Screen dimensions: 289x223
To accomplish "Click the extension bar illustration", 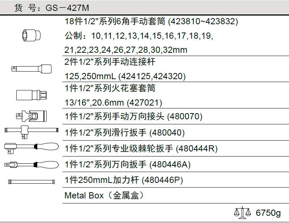I will coord(31,68).
